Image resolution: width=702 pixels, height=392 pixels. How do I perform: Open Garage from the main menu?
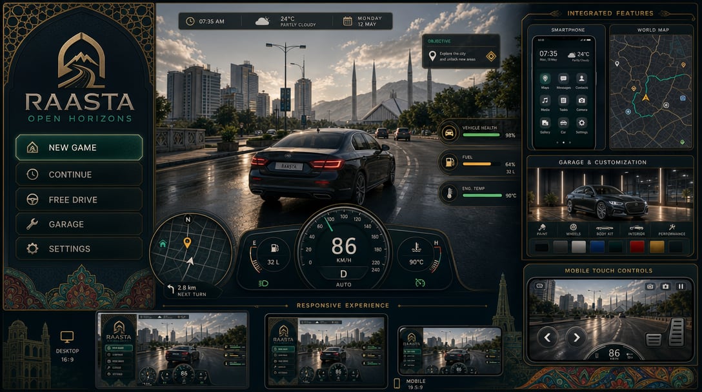79,224
